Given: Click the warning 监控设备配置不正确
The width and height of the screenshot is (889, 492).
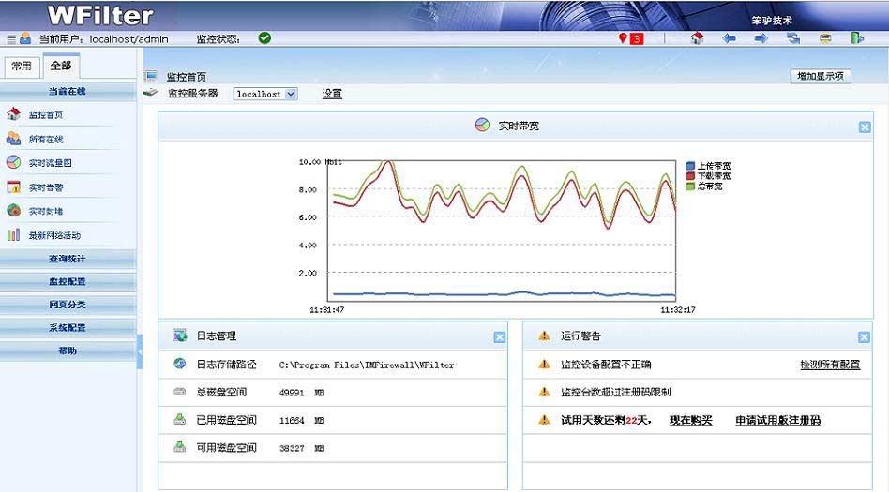Looking at the screenshot, I should (x=606, y=365).
